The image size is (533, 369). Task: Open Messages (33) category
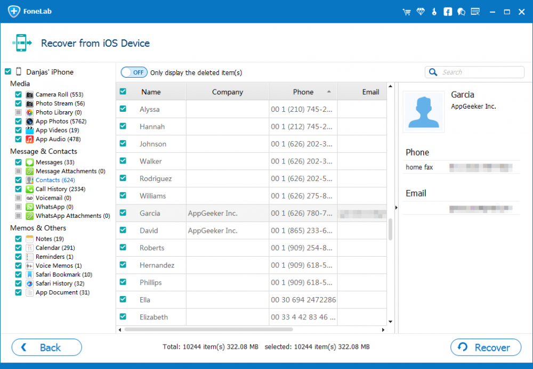click(54, 162)
